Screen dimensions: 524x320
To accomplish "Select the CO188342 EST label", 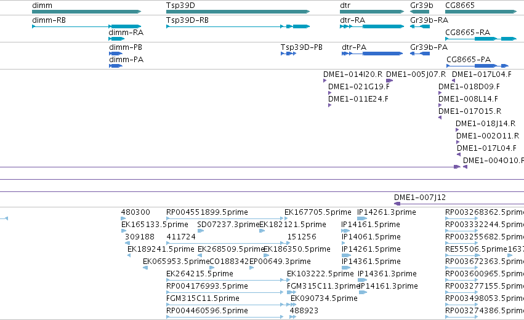I will click(x=229, y=262).
